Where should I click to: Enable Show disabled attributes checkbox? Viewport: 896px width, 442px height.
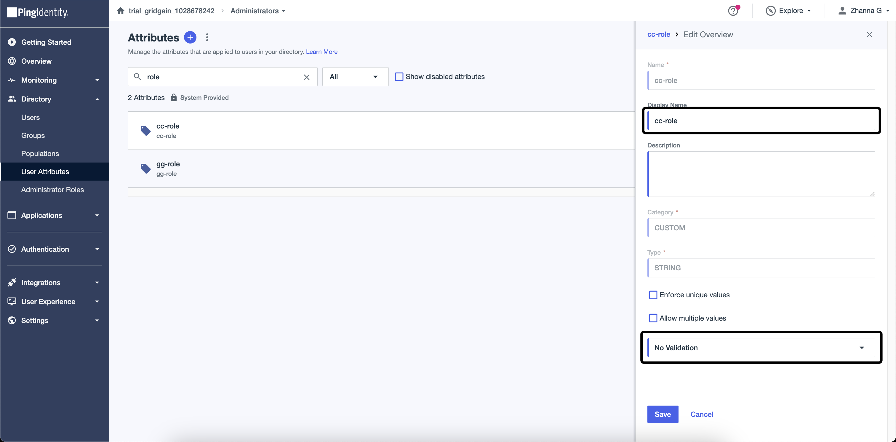click(x=399, y=76)
